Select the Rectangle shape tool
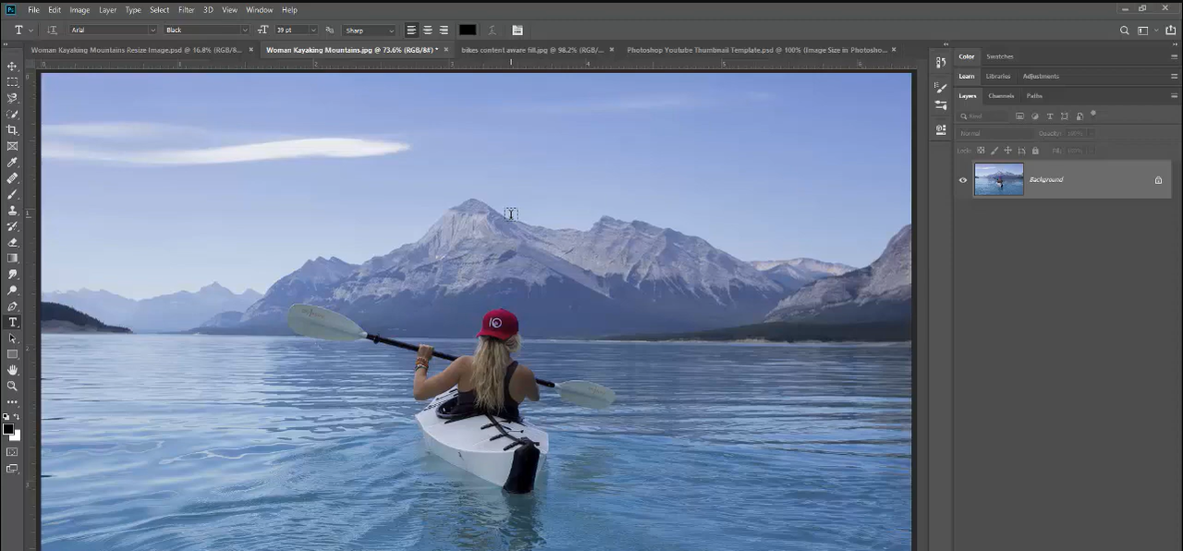 pos(12,354)
